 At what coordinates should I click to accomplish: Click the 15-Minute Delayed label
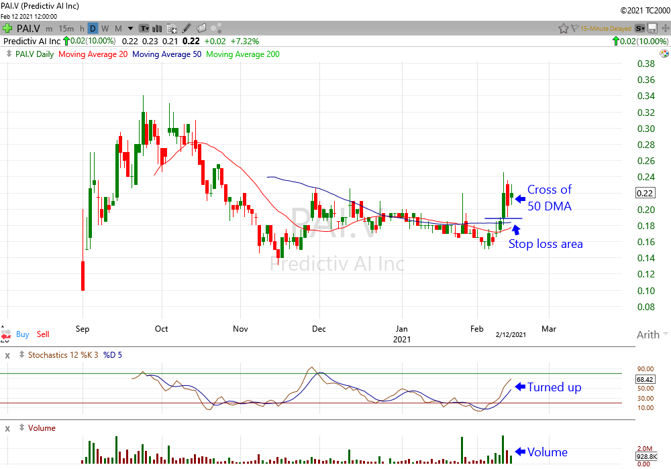[x=606, y=29]
